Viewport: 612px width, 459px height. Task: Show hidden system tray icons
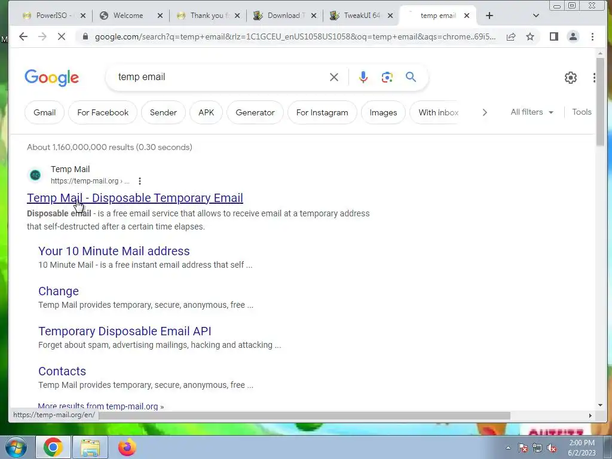tap(508, 448)
